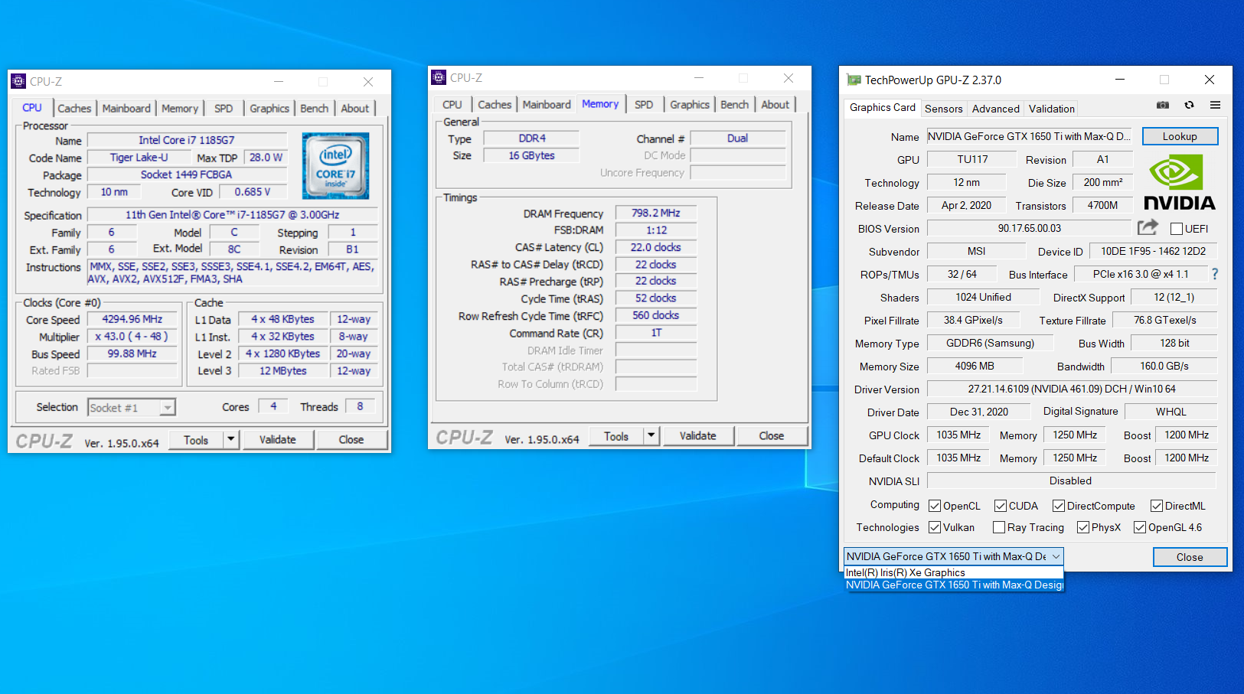This screenshot has height=694, width=1244.
Task: Enable the Ray Tracing checkbox
Action: 999,527
